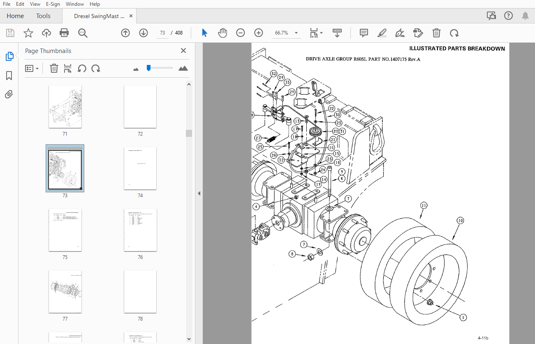Select page 74 thumbnail
The image size is (535, 344).
click(140, 168)
